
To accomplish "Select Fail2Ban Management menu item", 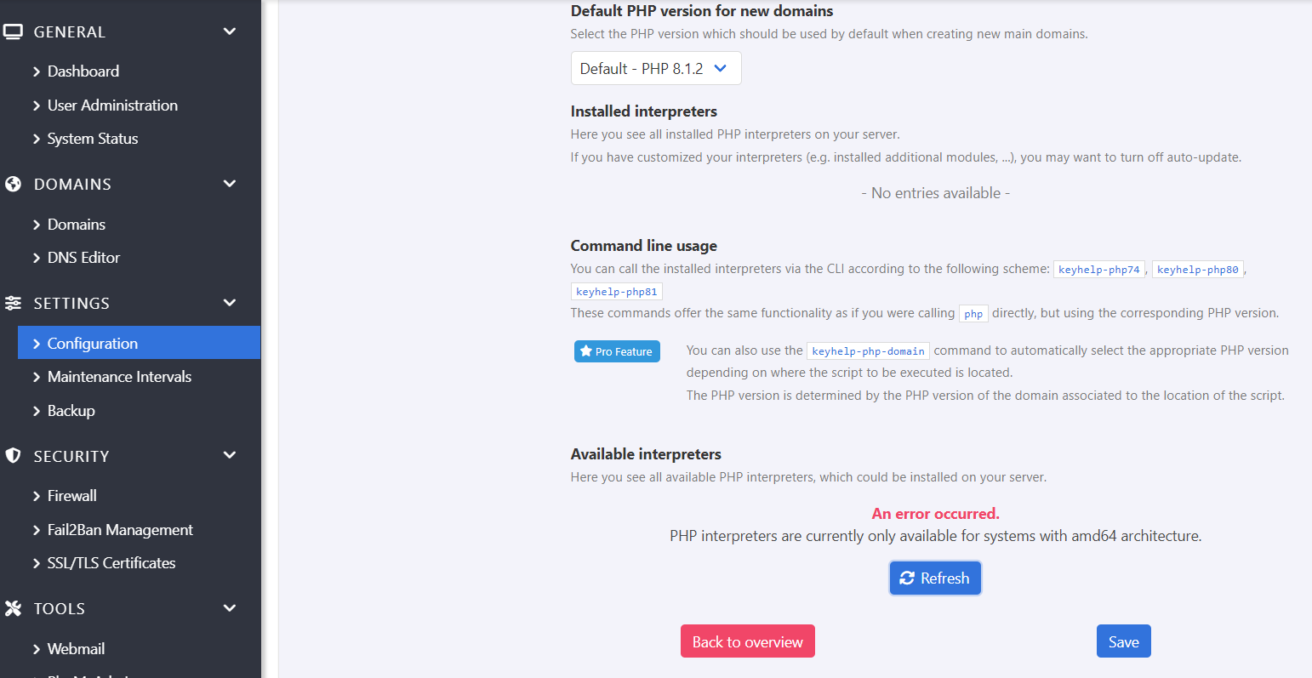I will click(x=120, y=530).
